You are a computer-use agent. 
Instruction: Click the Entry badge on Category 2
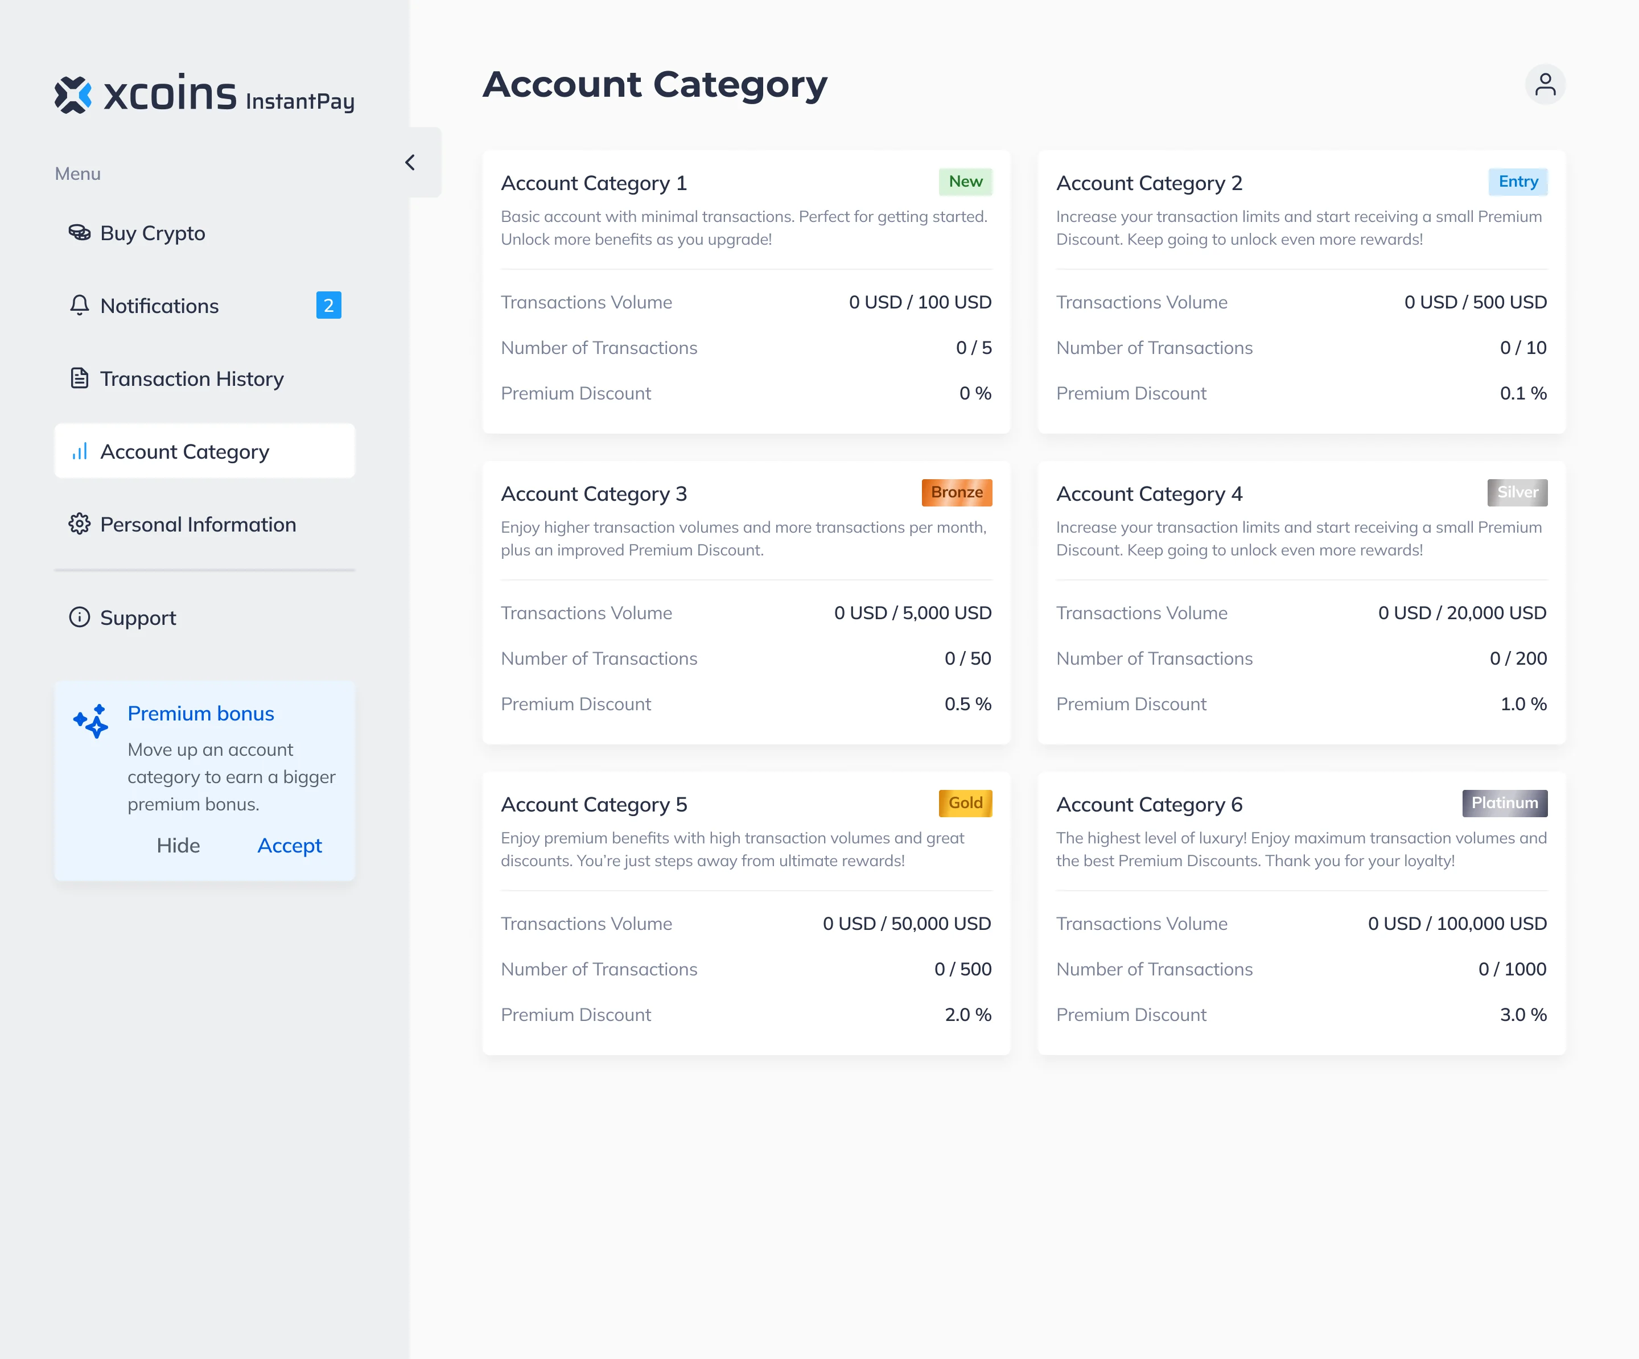pos(1518,182)
